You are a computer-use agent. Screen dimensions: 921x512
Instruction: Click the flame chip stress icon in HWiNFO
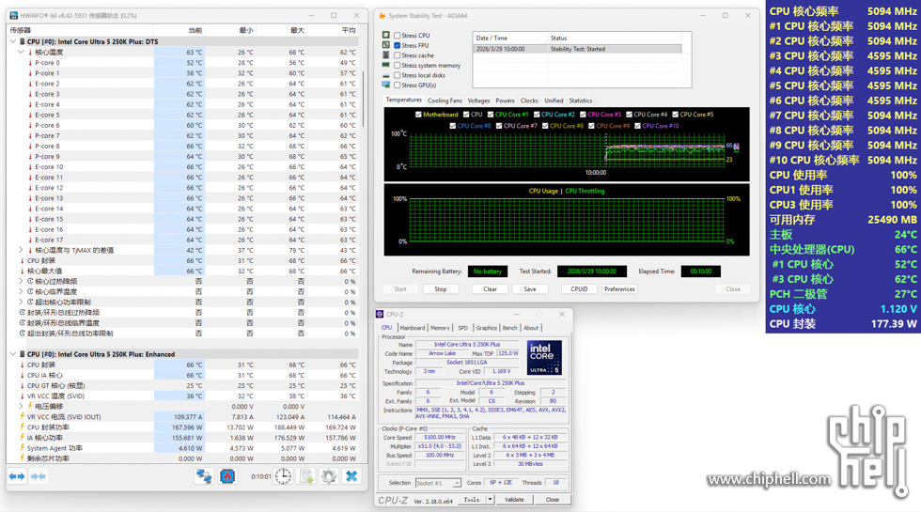point(227,476)
